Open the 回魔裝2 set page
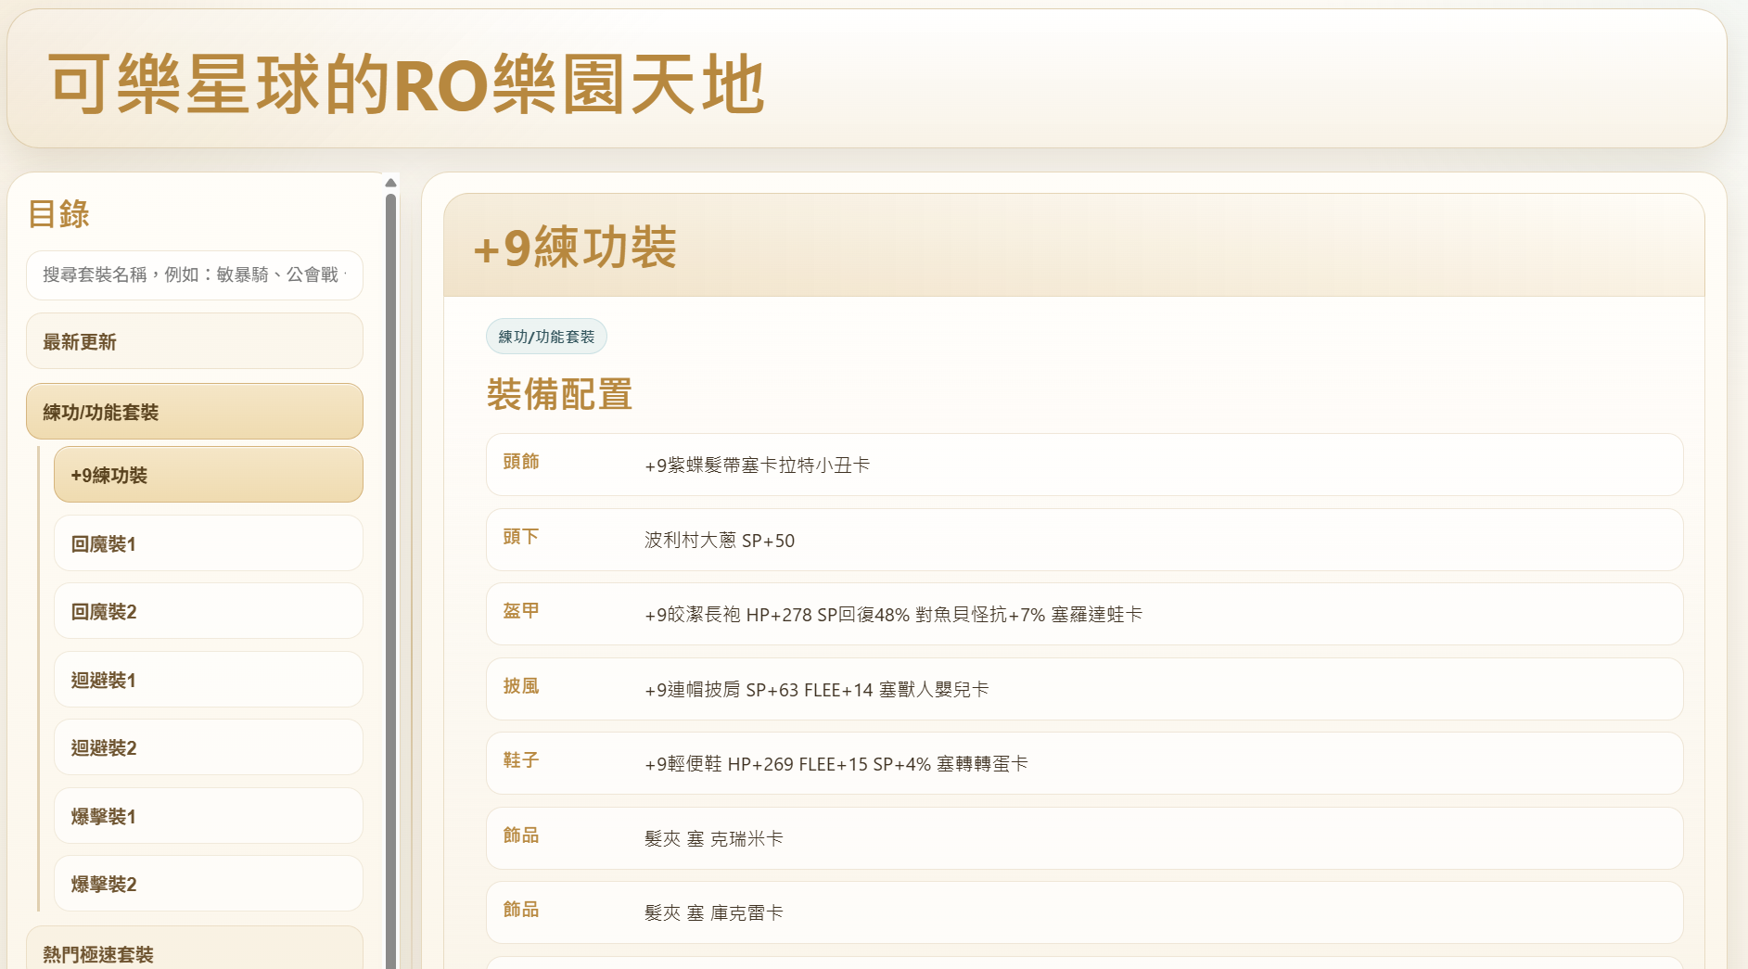 [x=208, y=611]
